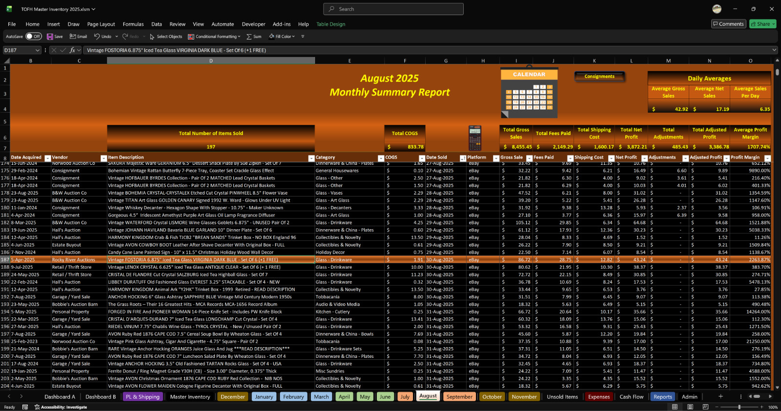Open Profit Margin column filter arrow
Viewport: 781px width, 411px height.
[767, 158]
